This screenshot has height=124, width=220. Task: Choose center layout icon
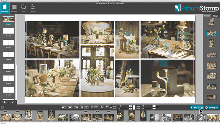70,108
